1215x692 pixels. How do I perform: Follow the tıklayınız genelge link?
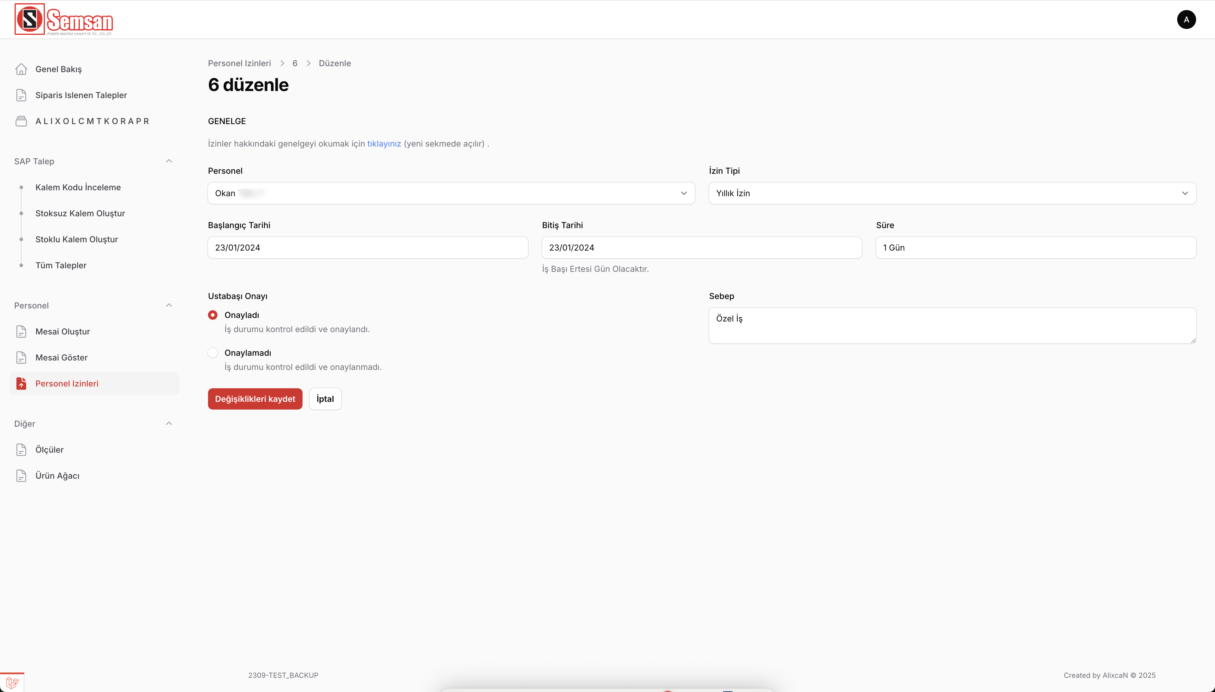pos(384,144)
